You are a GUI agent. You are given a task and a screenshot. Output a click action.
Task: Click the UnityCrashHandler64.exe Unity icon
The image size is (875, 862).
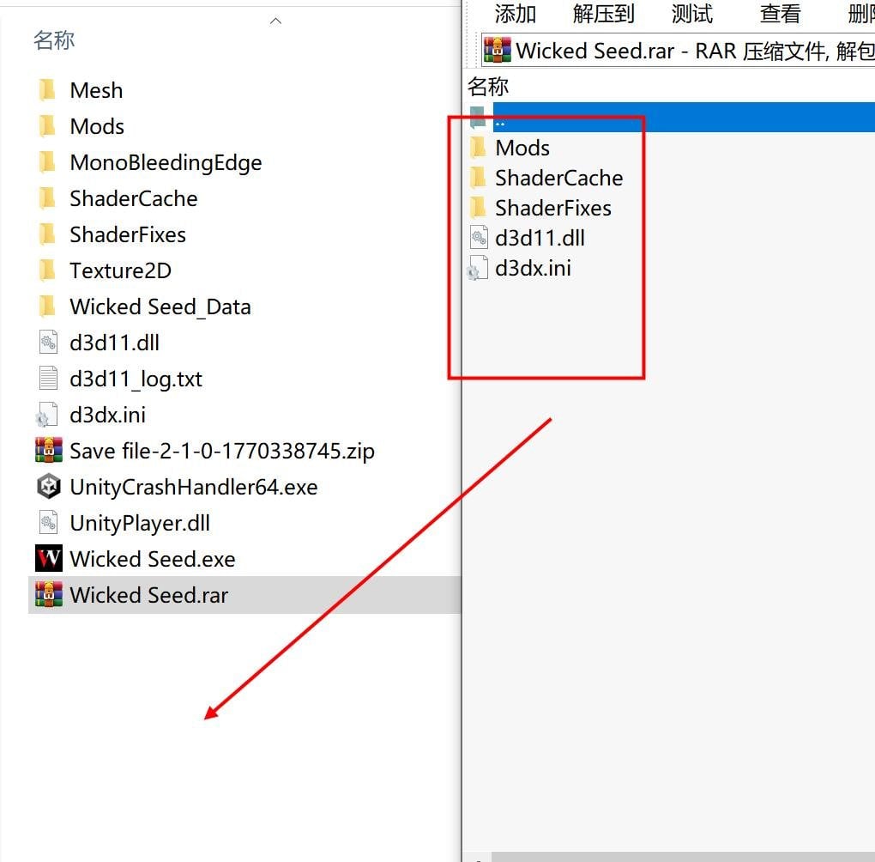[x=49, y=487]
